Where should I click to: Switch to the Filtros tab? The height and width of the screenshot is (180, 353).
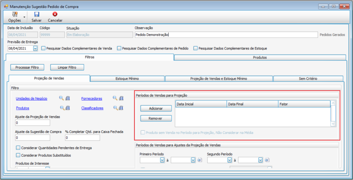pyautogui.click(x=89, y=57)
